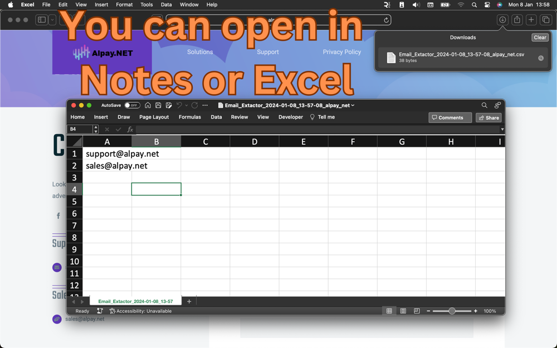Click the Select All corner triangle

pyautogui.click(x=75, y=141)
